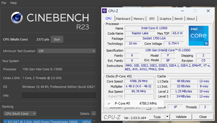217x123 pixels.
Task: Switch to the Mainboard tab
Action: pyautogui.click(x=123, y=19)
